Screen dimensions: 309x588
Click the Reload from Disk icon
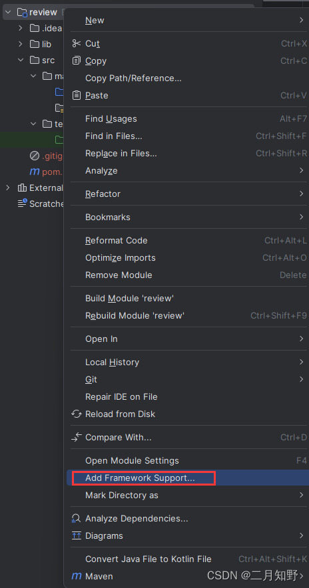tap(77, 414)
